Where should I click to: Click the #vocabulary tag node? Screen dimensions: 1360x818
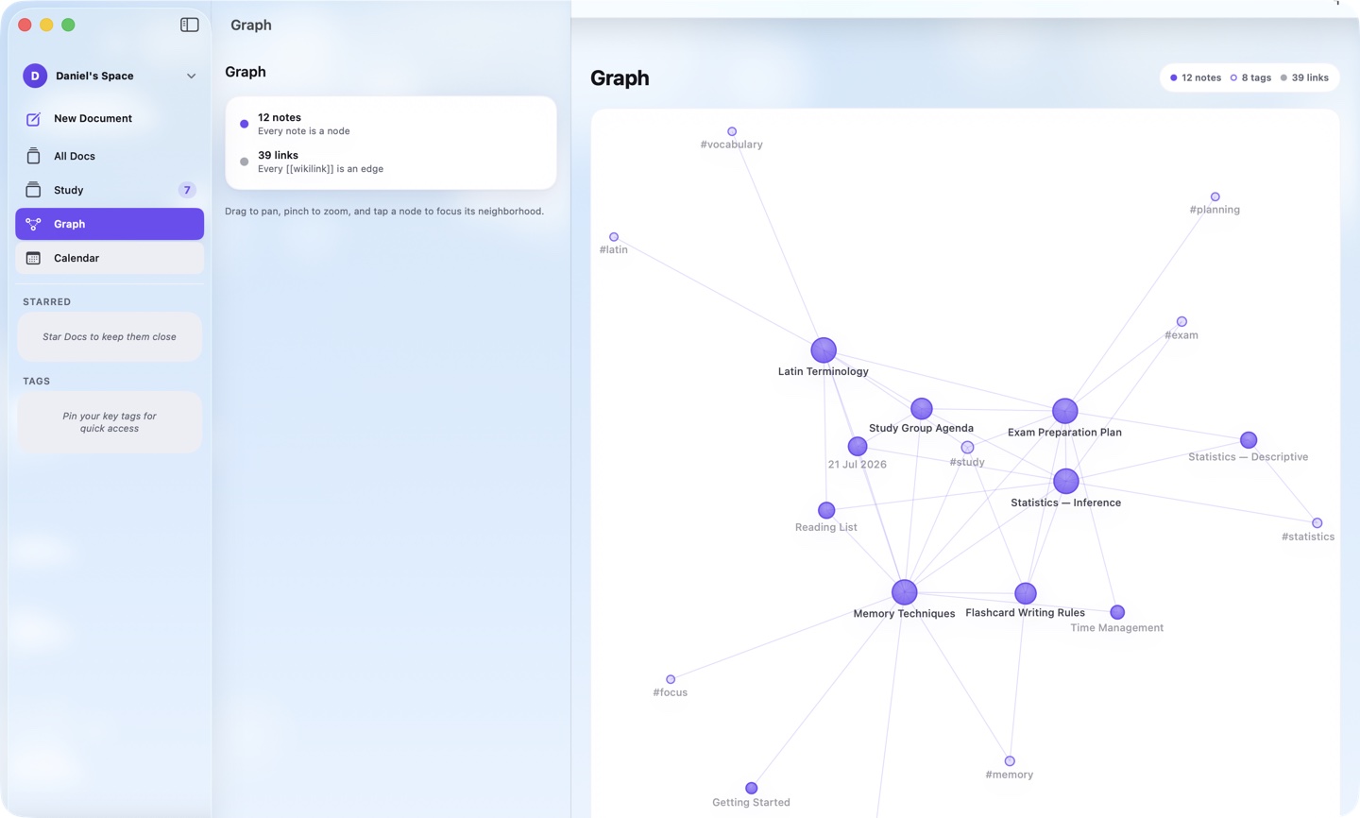point(732,131)
